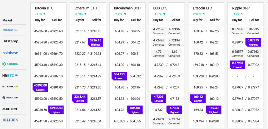Click green trend arrow beside Bitcoin +0.6%

pyautogui.click(x=44, y=14)
